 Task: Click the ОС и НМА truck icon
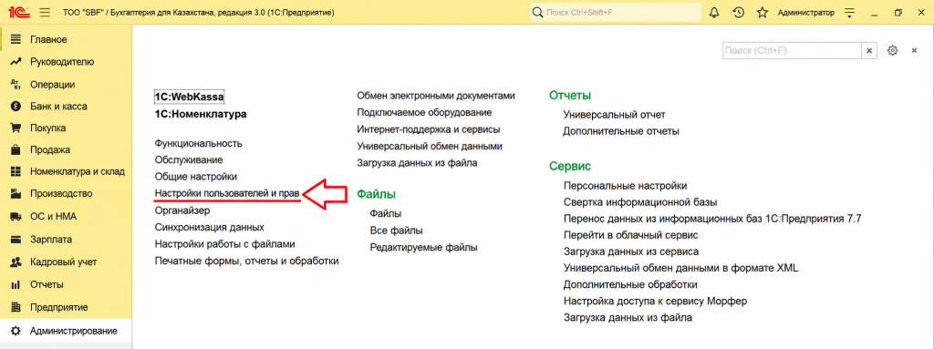tap(16, 216)
